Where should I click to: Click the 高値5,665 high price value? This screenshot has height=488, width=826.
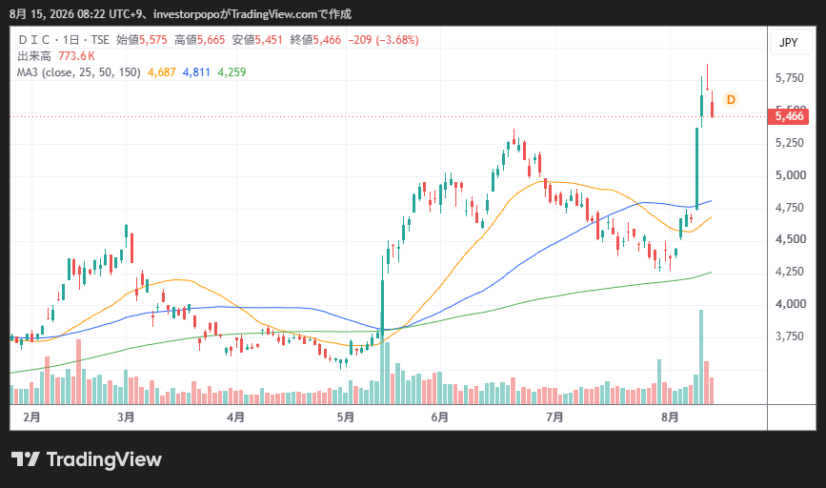tap(200, 40)
